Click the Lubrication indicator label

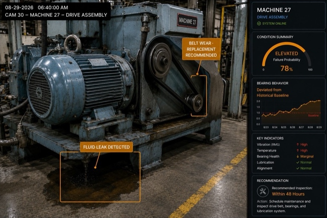pos(265,162)
